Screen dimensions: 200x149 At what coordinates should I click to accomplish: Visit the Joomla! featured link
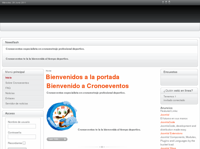(165, 115)
